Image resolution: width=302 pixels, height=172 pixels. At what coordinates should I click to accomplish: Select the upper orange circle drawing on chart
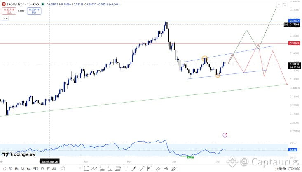(x=205, y=59)
